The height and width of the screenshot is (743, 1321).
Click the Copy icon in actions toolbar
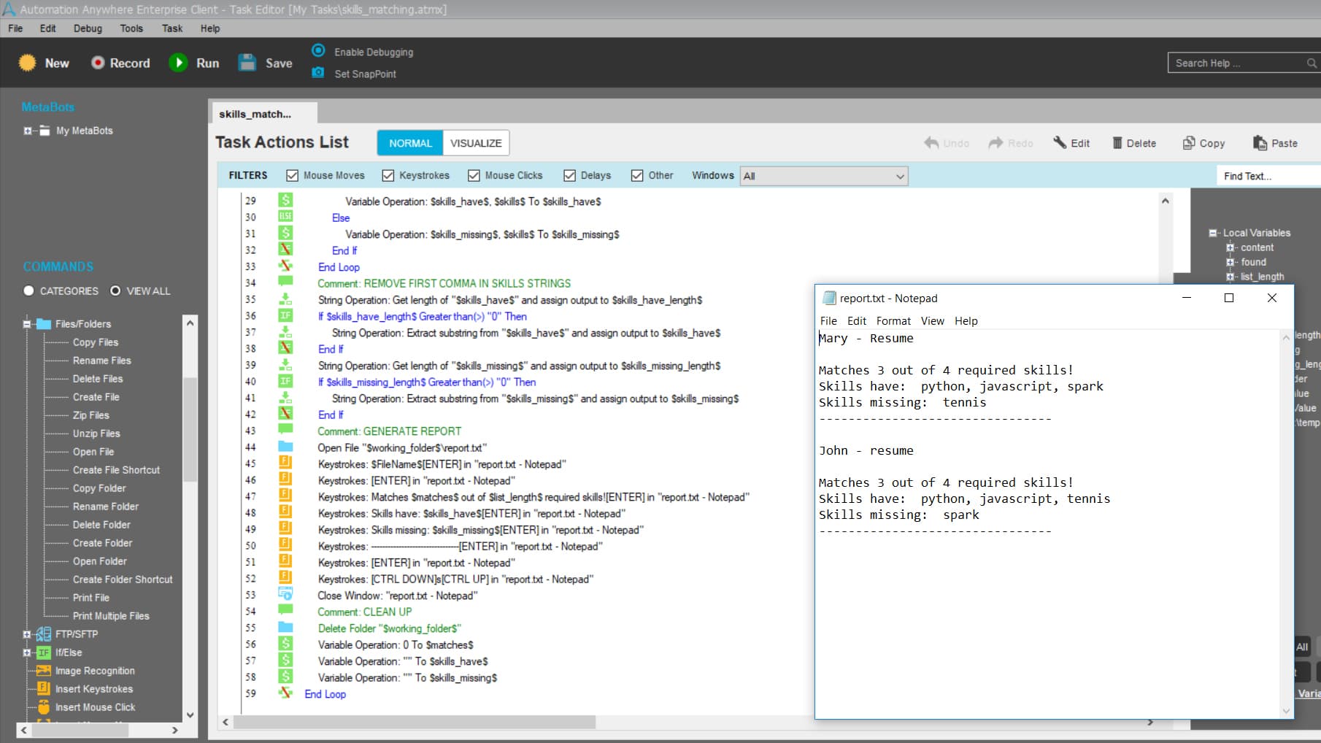click(1189, 143)
